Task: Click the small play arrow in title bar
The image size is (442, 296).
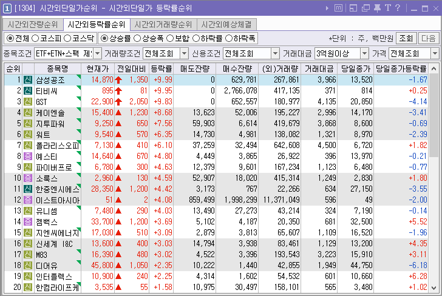Action: 327,8
